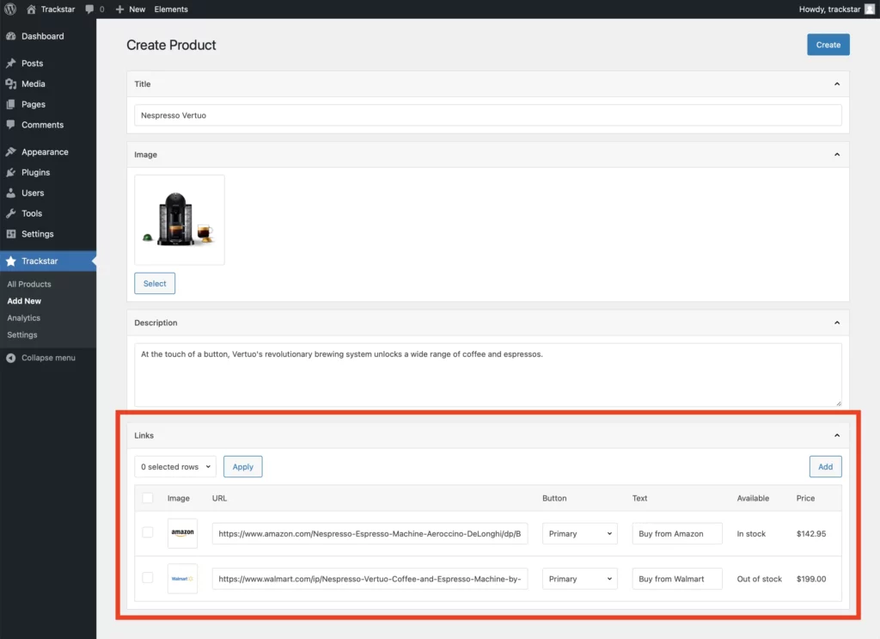Open the Button style dropdown for Walmart row

click(580, 579)
